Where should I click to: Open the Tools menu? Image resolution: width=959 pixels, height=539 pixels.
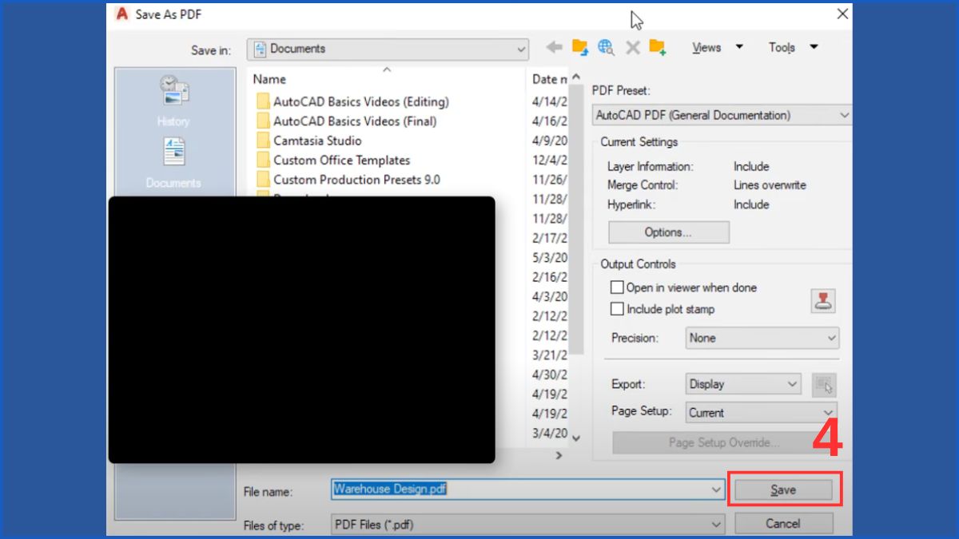click(x=793, y=48)
